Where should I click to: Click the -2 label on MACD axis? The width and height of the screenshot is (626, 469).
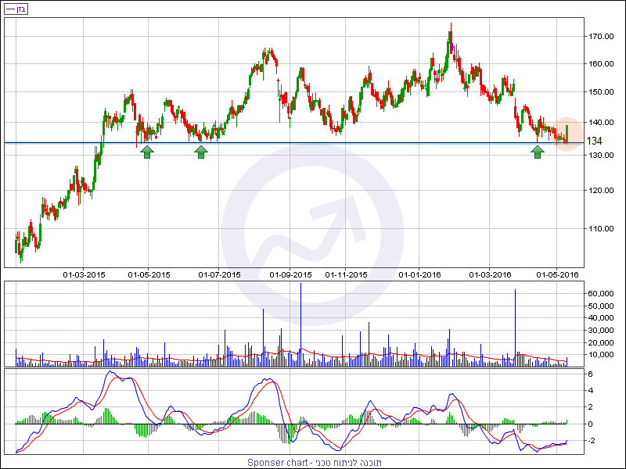tap(594, 441)
